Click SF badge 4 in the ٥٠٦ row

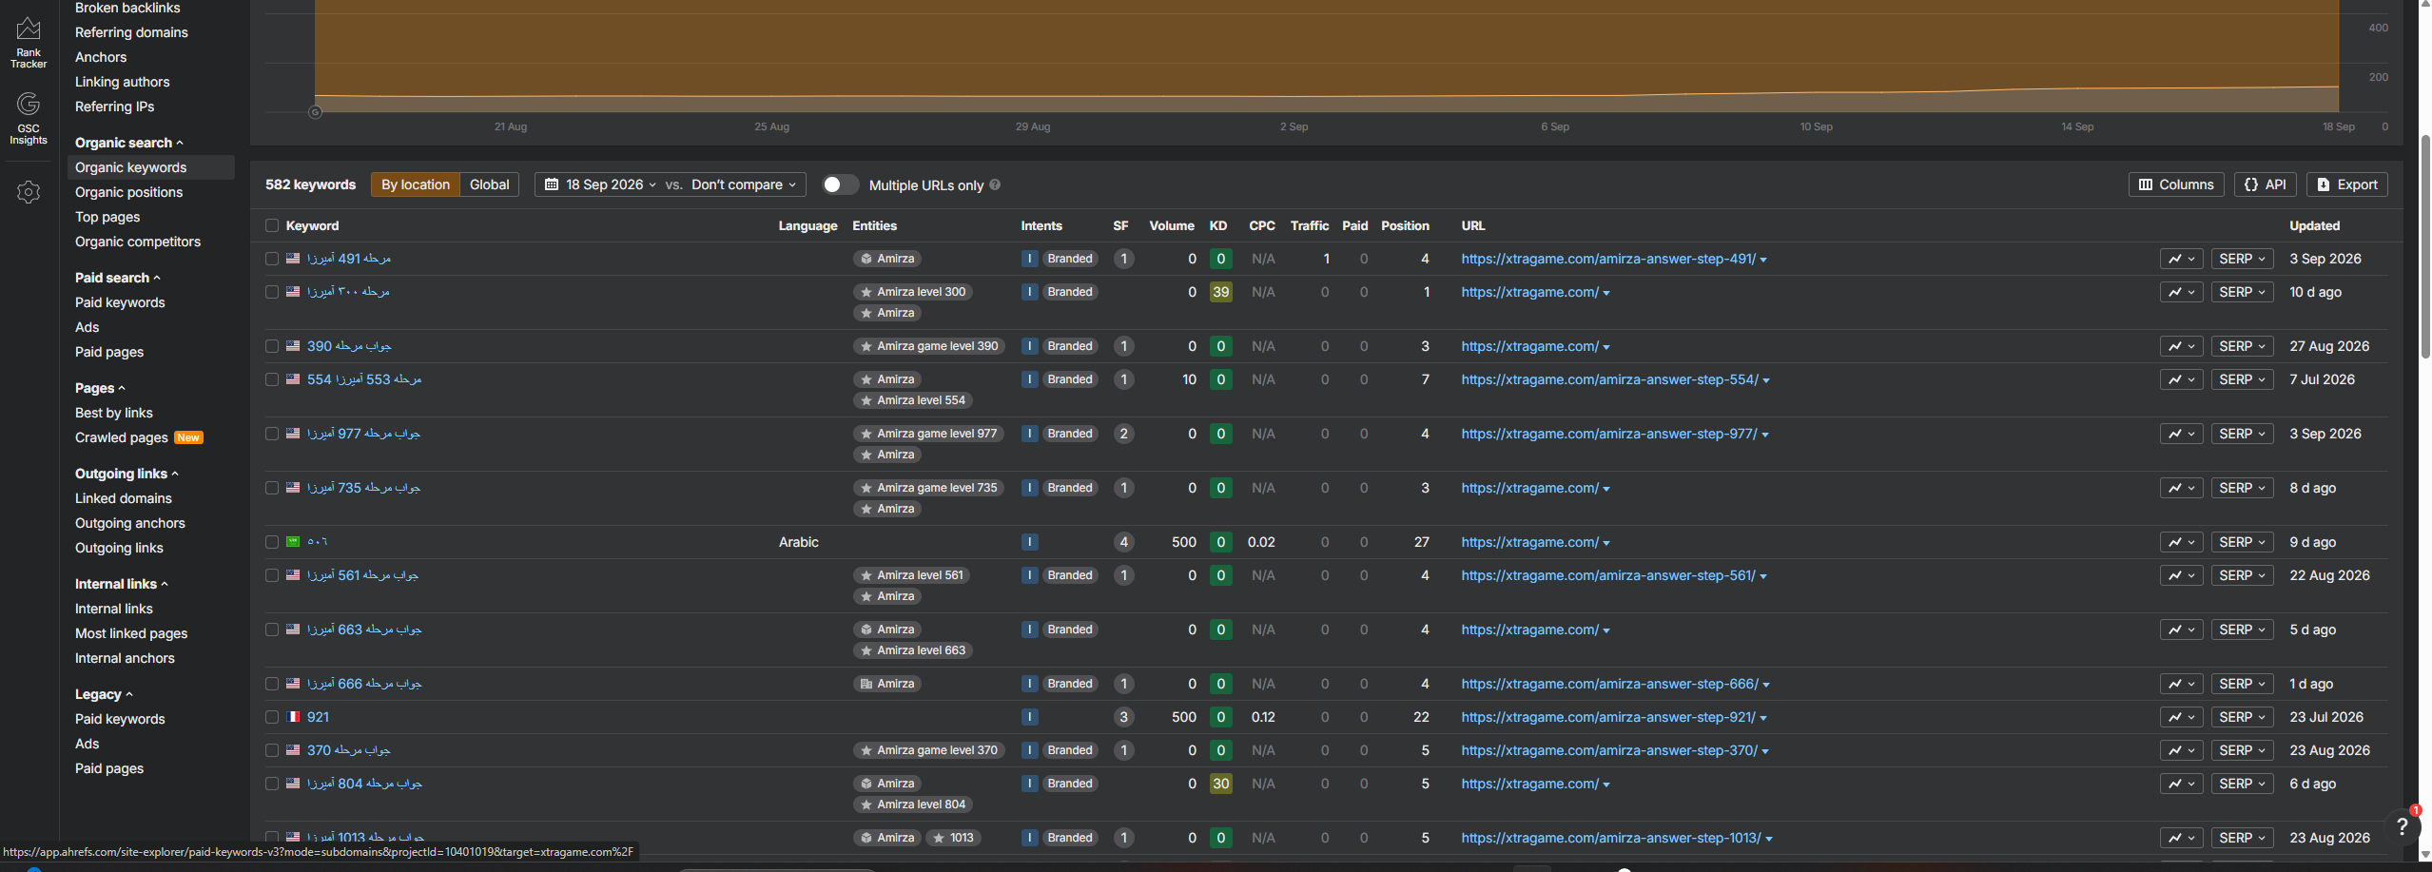pyautogui.click(x=1123, y=542)
